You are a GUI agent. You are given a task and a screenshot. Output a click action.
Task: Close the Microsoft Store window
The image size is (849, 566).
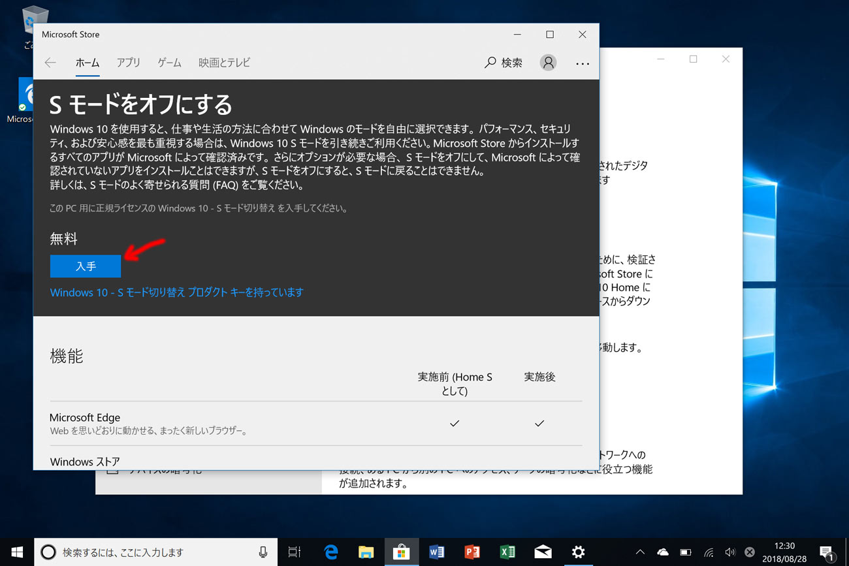tap(582, 35)
